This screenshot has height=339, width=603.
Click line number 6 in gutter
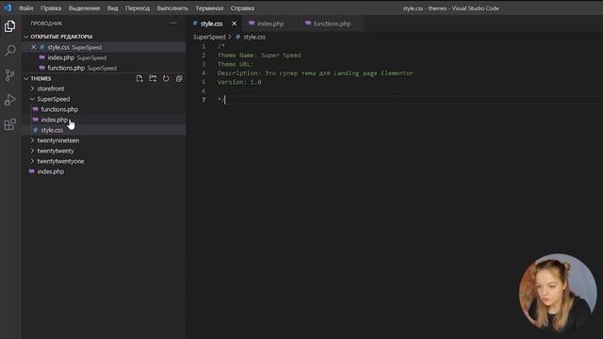pyautogui.click(x=204, y=91)
